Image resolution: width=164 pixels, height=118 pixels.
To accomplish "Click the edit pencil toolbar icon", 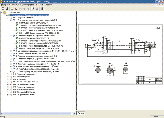I will (33, 9).
